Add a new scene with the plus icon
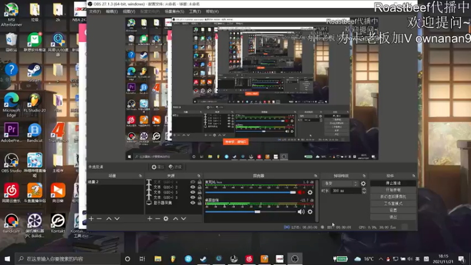 click(91, 218)
